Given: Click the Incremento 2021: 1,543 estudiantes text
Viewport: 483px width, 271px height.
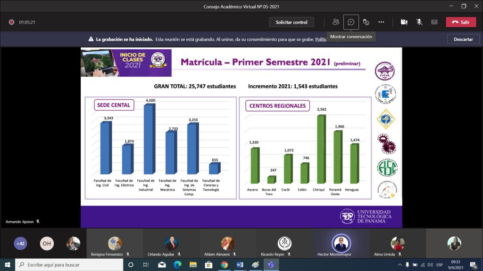Looking at the screenshot, I should [293, 87].
